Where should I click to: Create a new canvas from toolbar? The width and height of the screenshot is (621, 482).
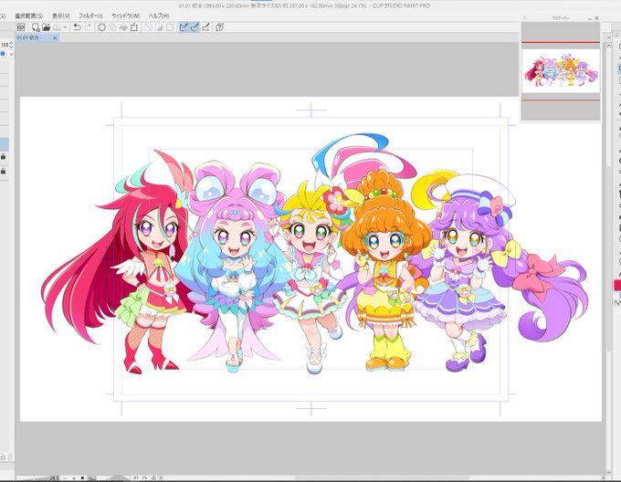click(x=36, y=26)
